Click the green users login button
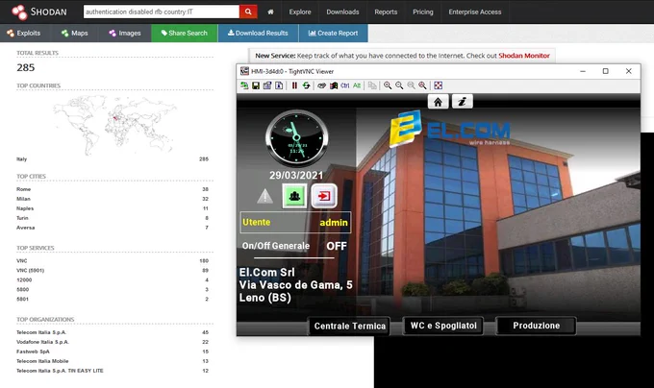The width and height of the screenshot is (654, 388). pos(294,196)
